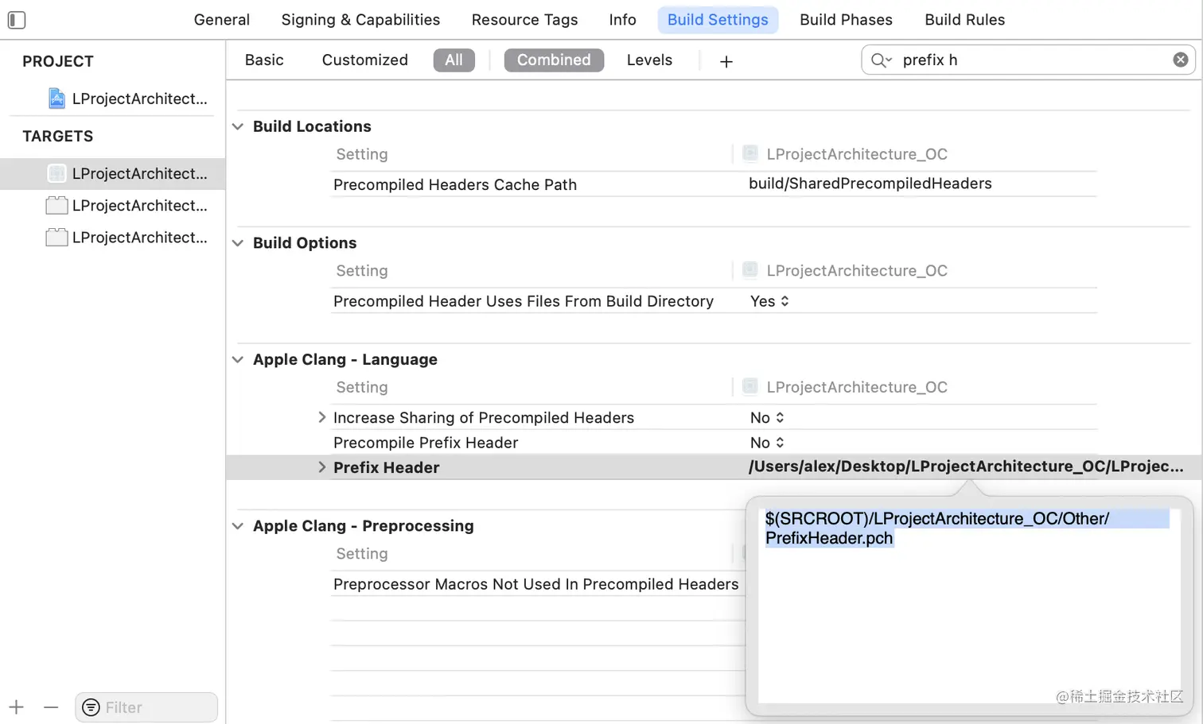Switch to Combined view
This screenshot has width=1203, height=724.
(x=554, y=60)
